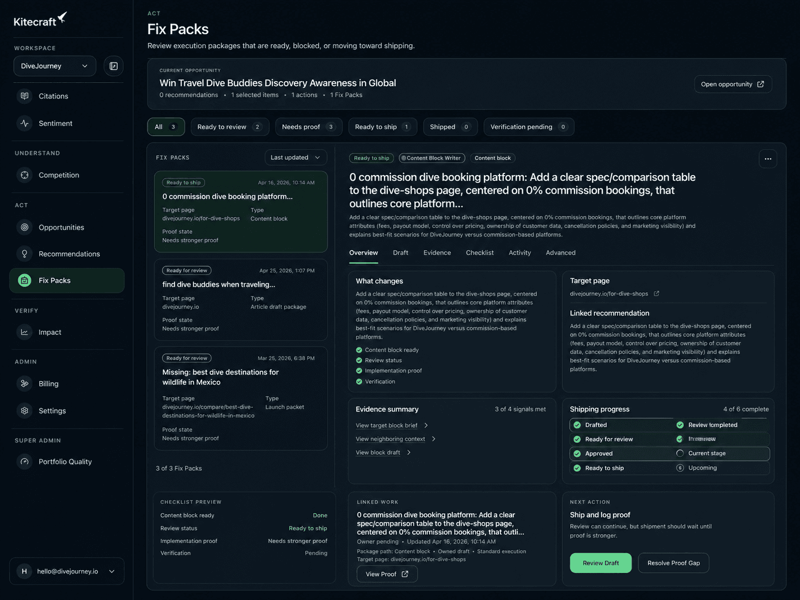The height and width of the screenshot is (600, 800).
Task: Click chevron next to View block draft
Action: pyautogui.click(x=409, y=452)
